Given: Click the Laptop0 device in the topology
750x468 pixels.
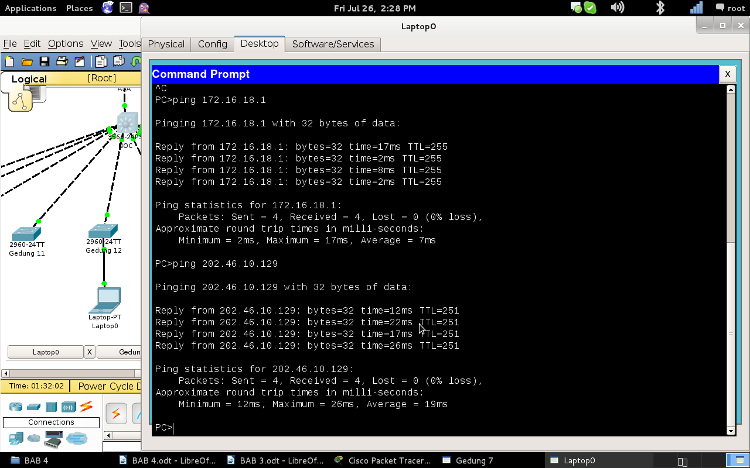Looking at the screenshot, I should pyautogui.click(x=105, y=301).
